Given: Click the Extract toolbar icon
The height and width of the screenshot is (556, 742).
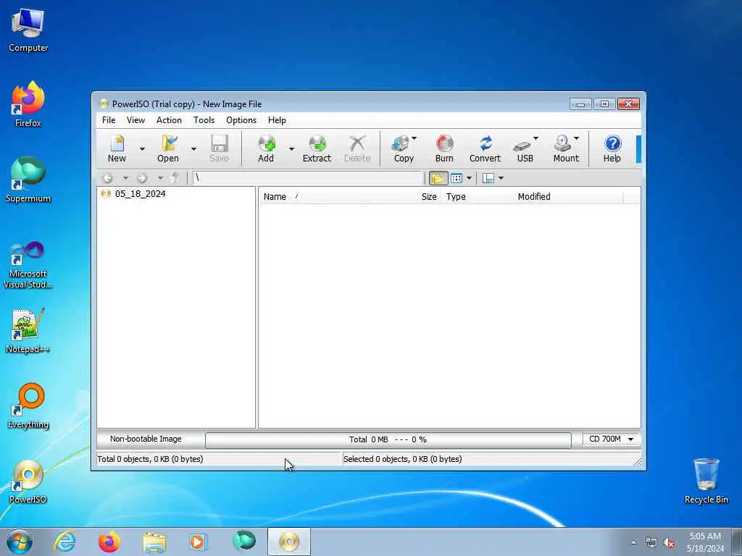Looking at the screenshot, I should pos(317,148).
